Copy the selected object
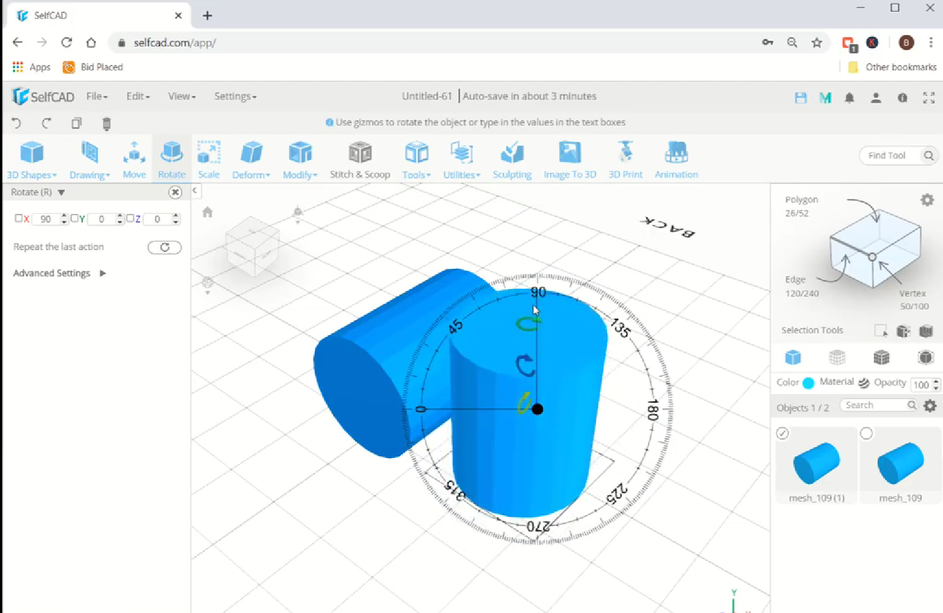 [76, 123]
